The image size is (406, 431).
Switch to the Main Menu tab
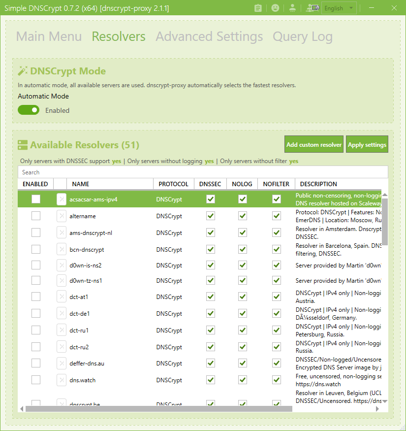point(49,36)
